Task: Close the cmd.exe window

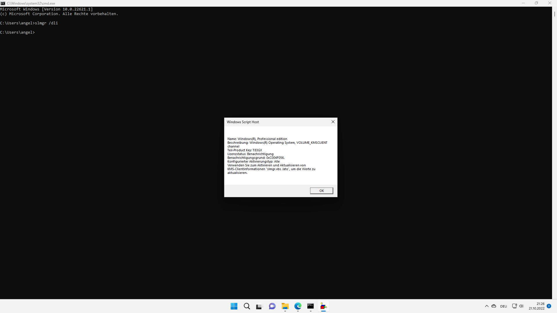Action: point(550,3)
